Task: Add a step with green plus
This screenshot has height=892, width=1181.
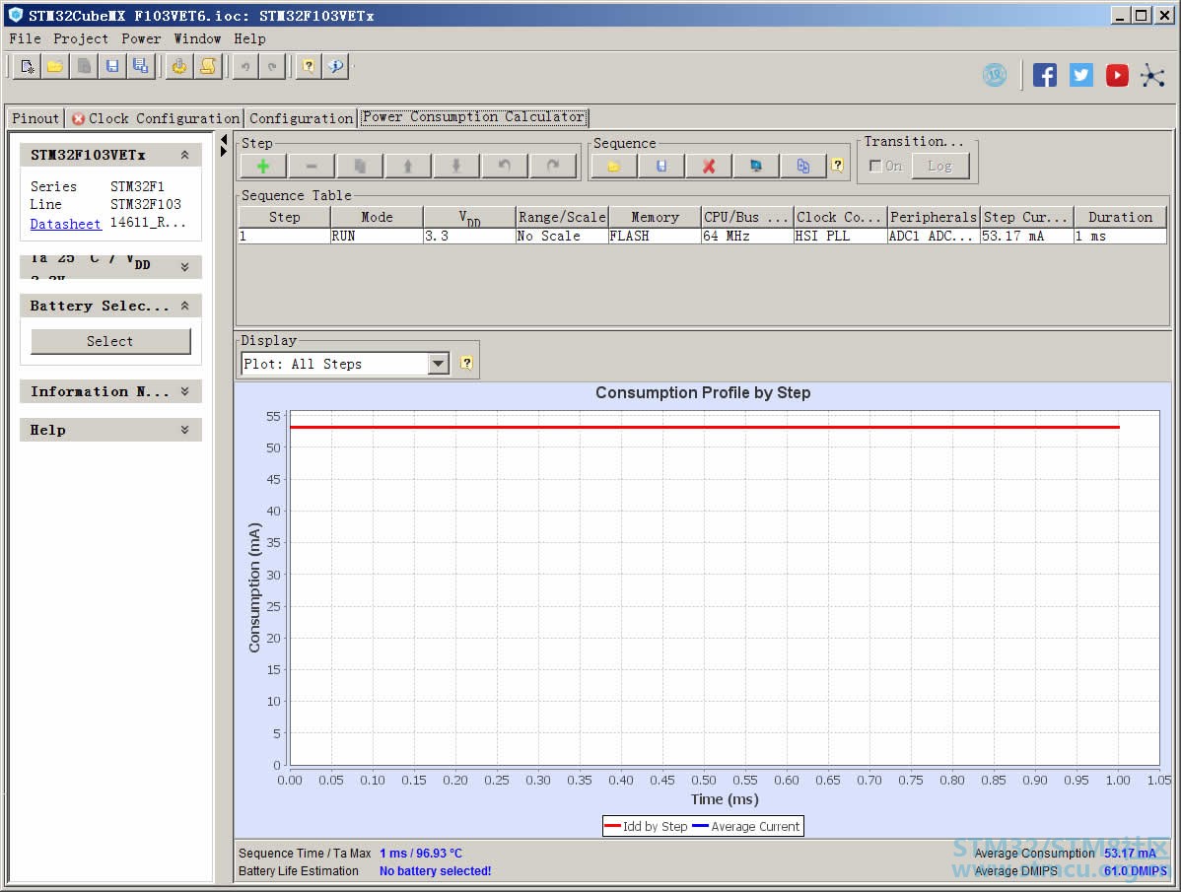Action: pyautogui.click(x=263, y=167)
